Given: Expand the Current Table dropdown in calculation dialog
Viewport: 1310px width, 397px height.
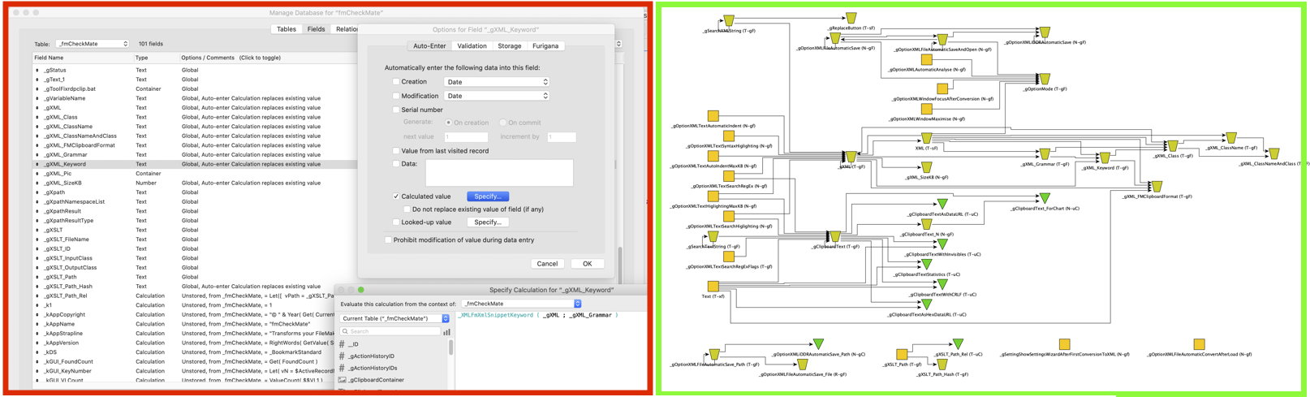Looking at the screenshot, I should (x=394, y=319).
